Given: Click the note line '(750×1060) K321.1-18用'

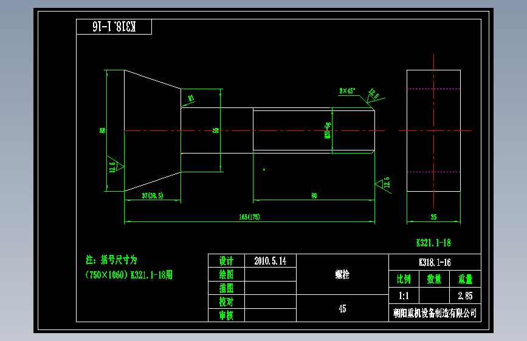Looking at the screenshot, I should pos(129,275).
